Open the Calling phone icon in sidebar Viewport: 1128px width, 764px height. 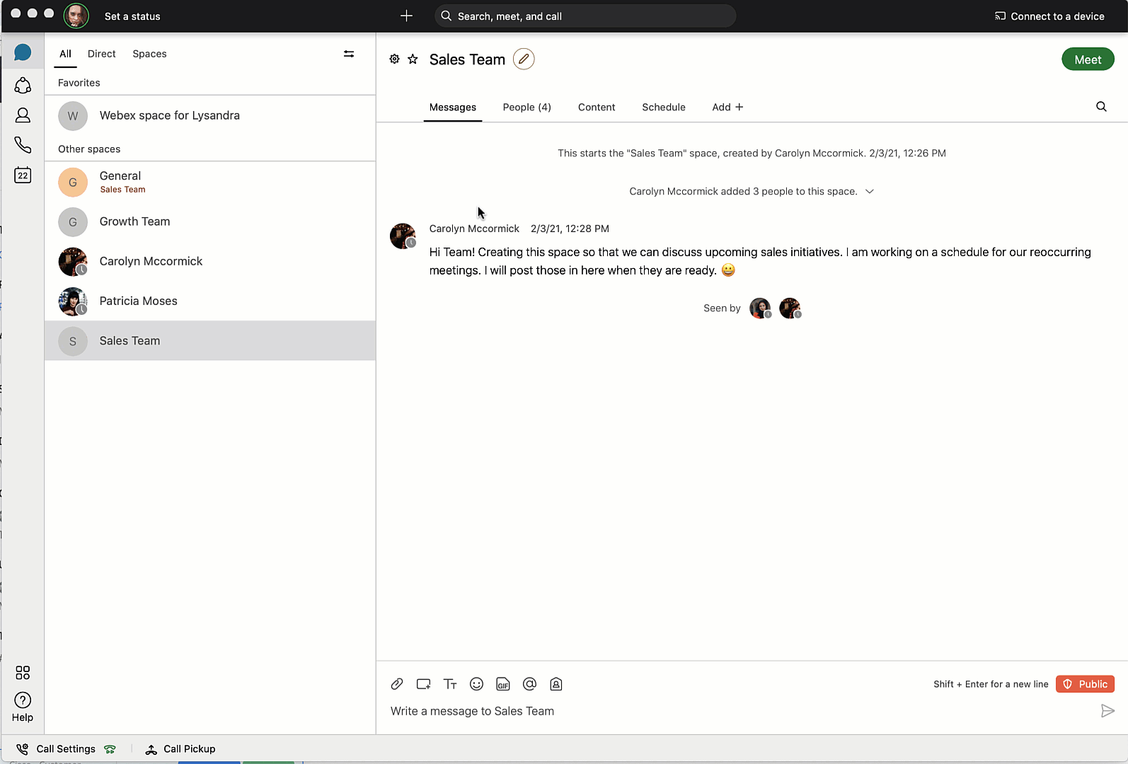point(23,145)
